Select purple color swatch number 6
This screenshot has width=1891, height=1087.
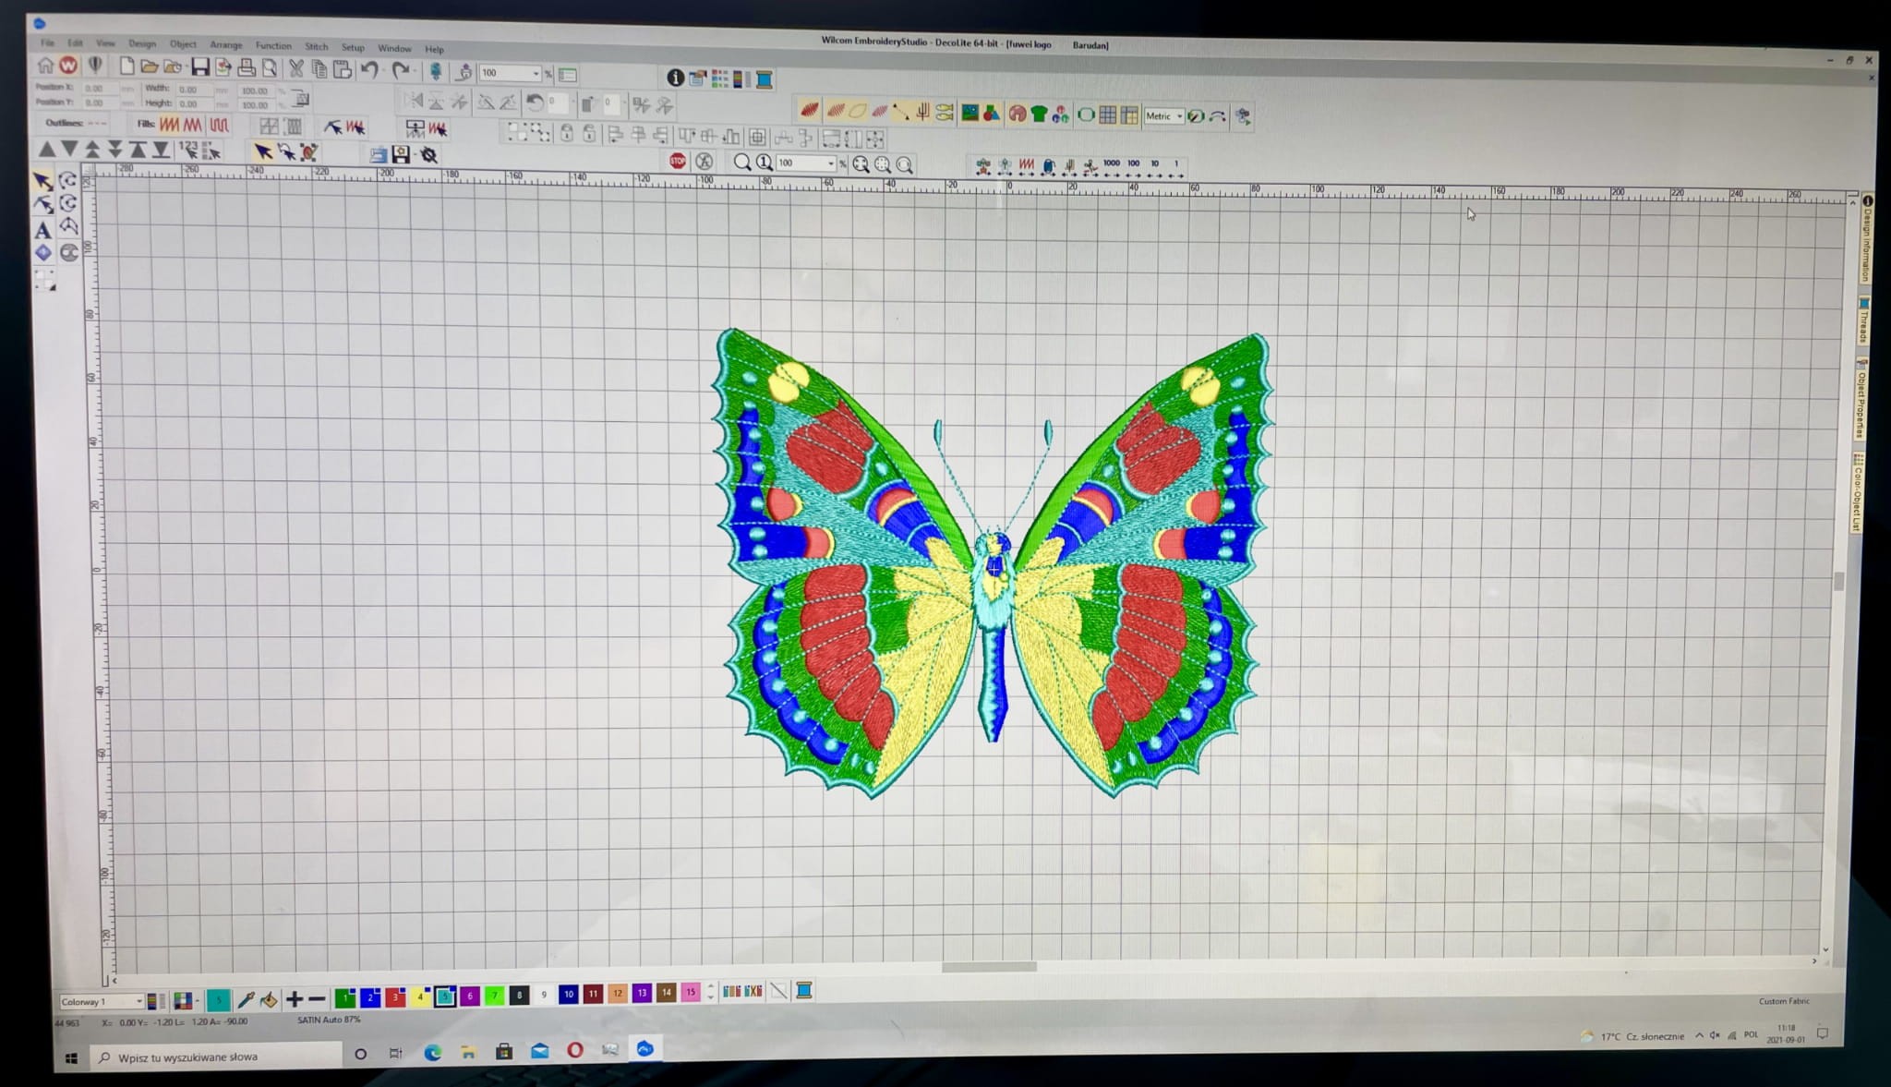(469, 996)
